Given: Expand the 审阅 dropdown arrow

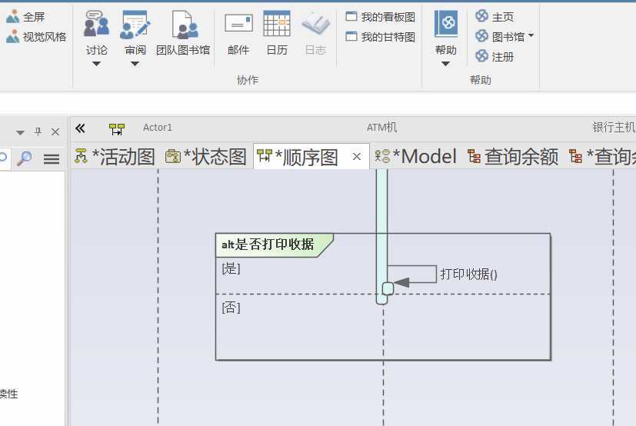Looking at the screenshot, I should 135,64.
